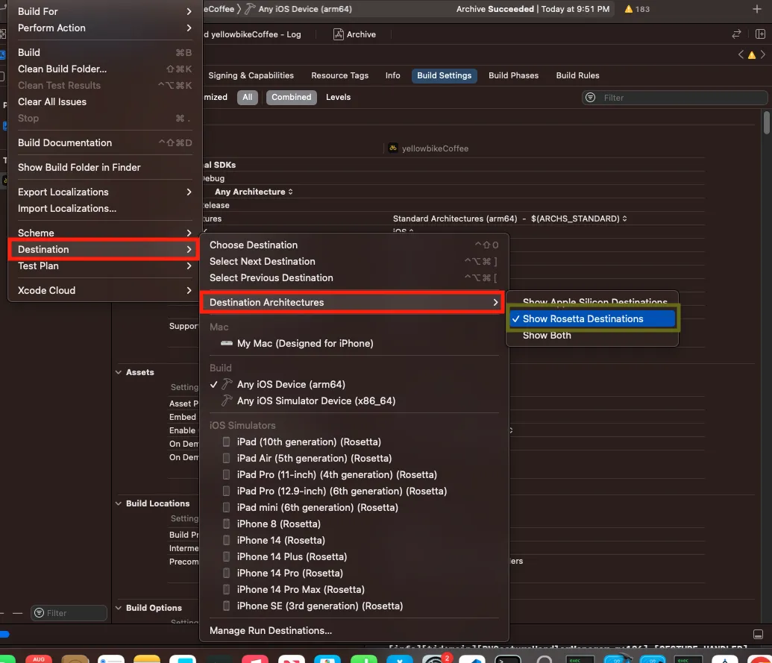Choose iPhone 14 Pro (Rosetta) simulator
The width and height of the screenshot is (772, 663).
(x=354, y=573)
